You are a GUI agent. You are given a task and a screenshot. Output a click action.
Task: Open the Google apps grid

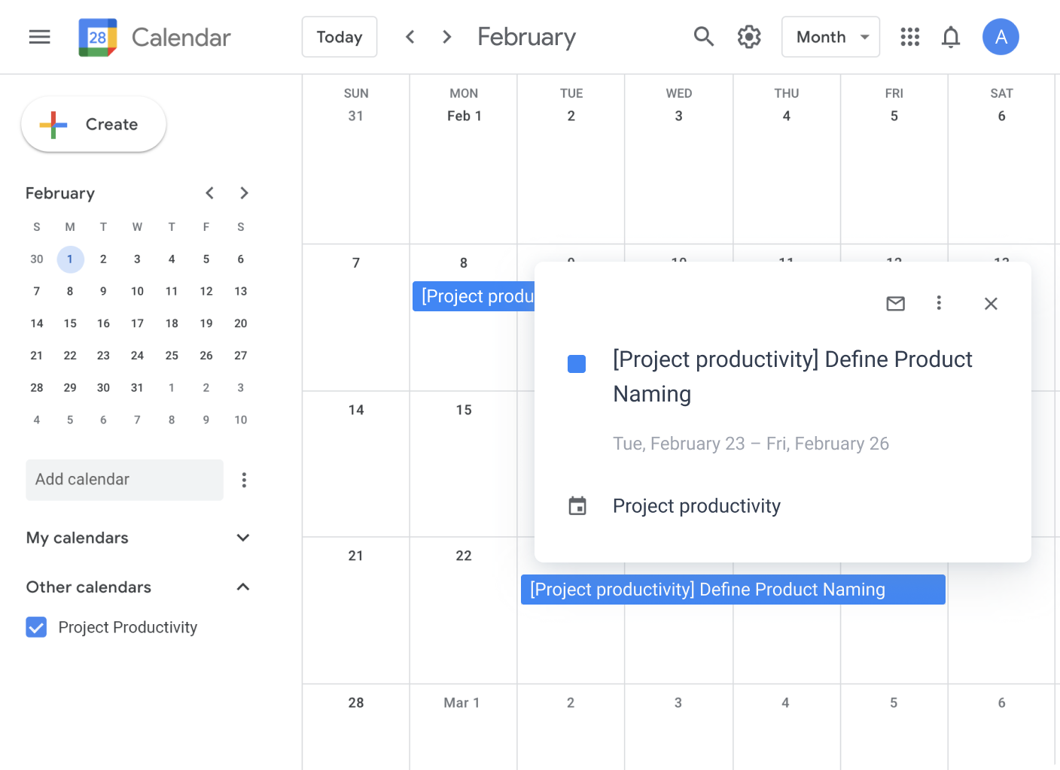click(909, 37)
